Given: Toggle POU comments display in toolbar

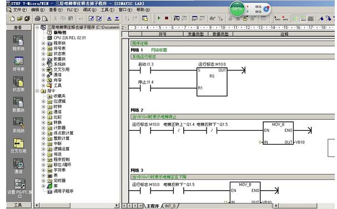Looking at the screenshot, I should coord(295,19).
